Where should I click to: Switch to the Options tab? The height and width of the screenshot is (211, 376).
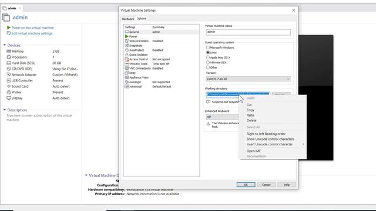tap(142, 18)
